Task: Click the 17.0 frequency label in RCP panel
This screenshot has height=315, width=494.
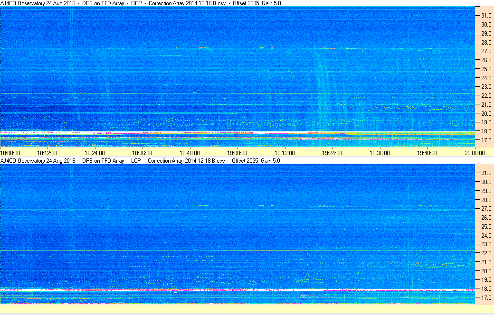Action: click(x=486, y=140)
